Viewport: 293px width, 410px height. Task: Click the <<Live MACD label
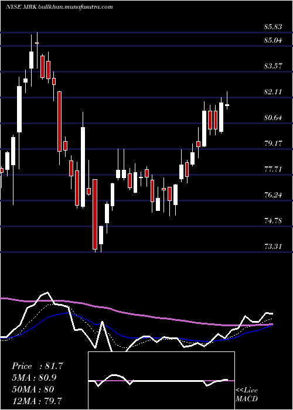coord(247,395)
